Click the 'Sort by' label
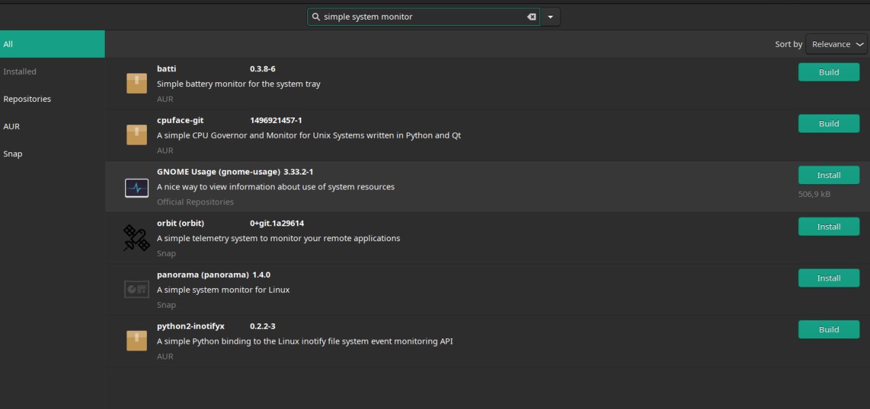870x409 pixels. point(788,44)
